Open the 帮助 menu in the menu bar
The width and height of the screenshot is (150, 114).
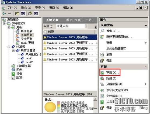[x=68, y=8]
